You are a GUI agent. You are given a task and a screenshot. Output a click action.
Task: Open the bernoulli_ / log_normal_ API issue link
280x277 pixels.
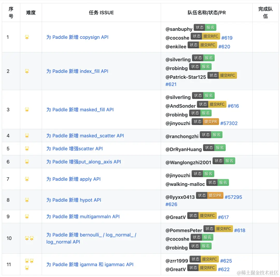91,238
